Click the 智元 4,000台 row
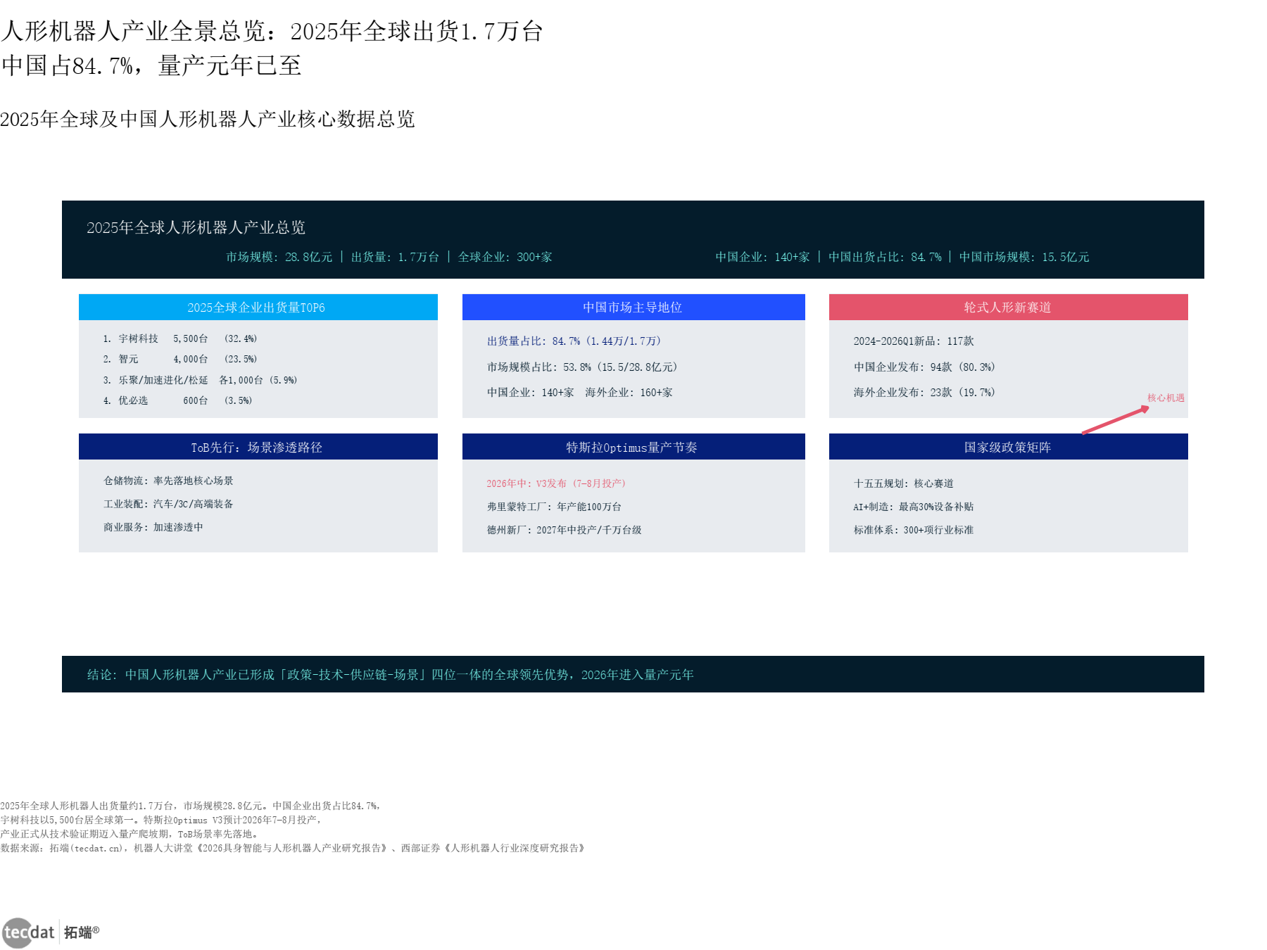The width and height of the screenshot is (1267, 950). (180, 359)
